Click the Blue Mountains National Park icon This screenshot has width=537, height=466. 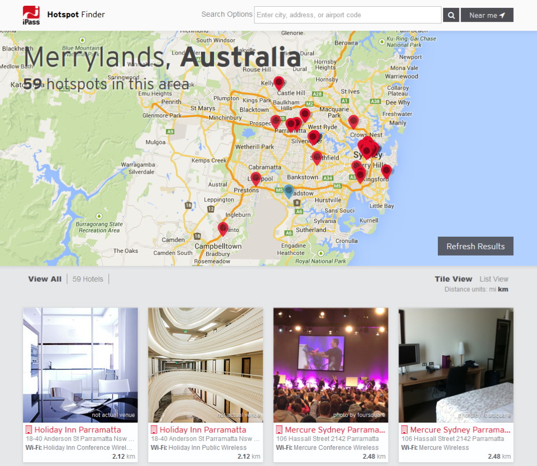pyautogui.click(x=82, y=40)
